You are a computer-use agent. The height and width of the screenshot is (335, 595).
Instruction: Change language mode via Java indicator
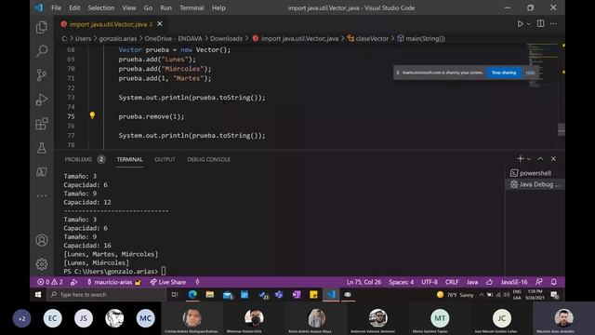[472, 282]
